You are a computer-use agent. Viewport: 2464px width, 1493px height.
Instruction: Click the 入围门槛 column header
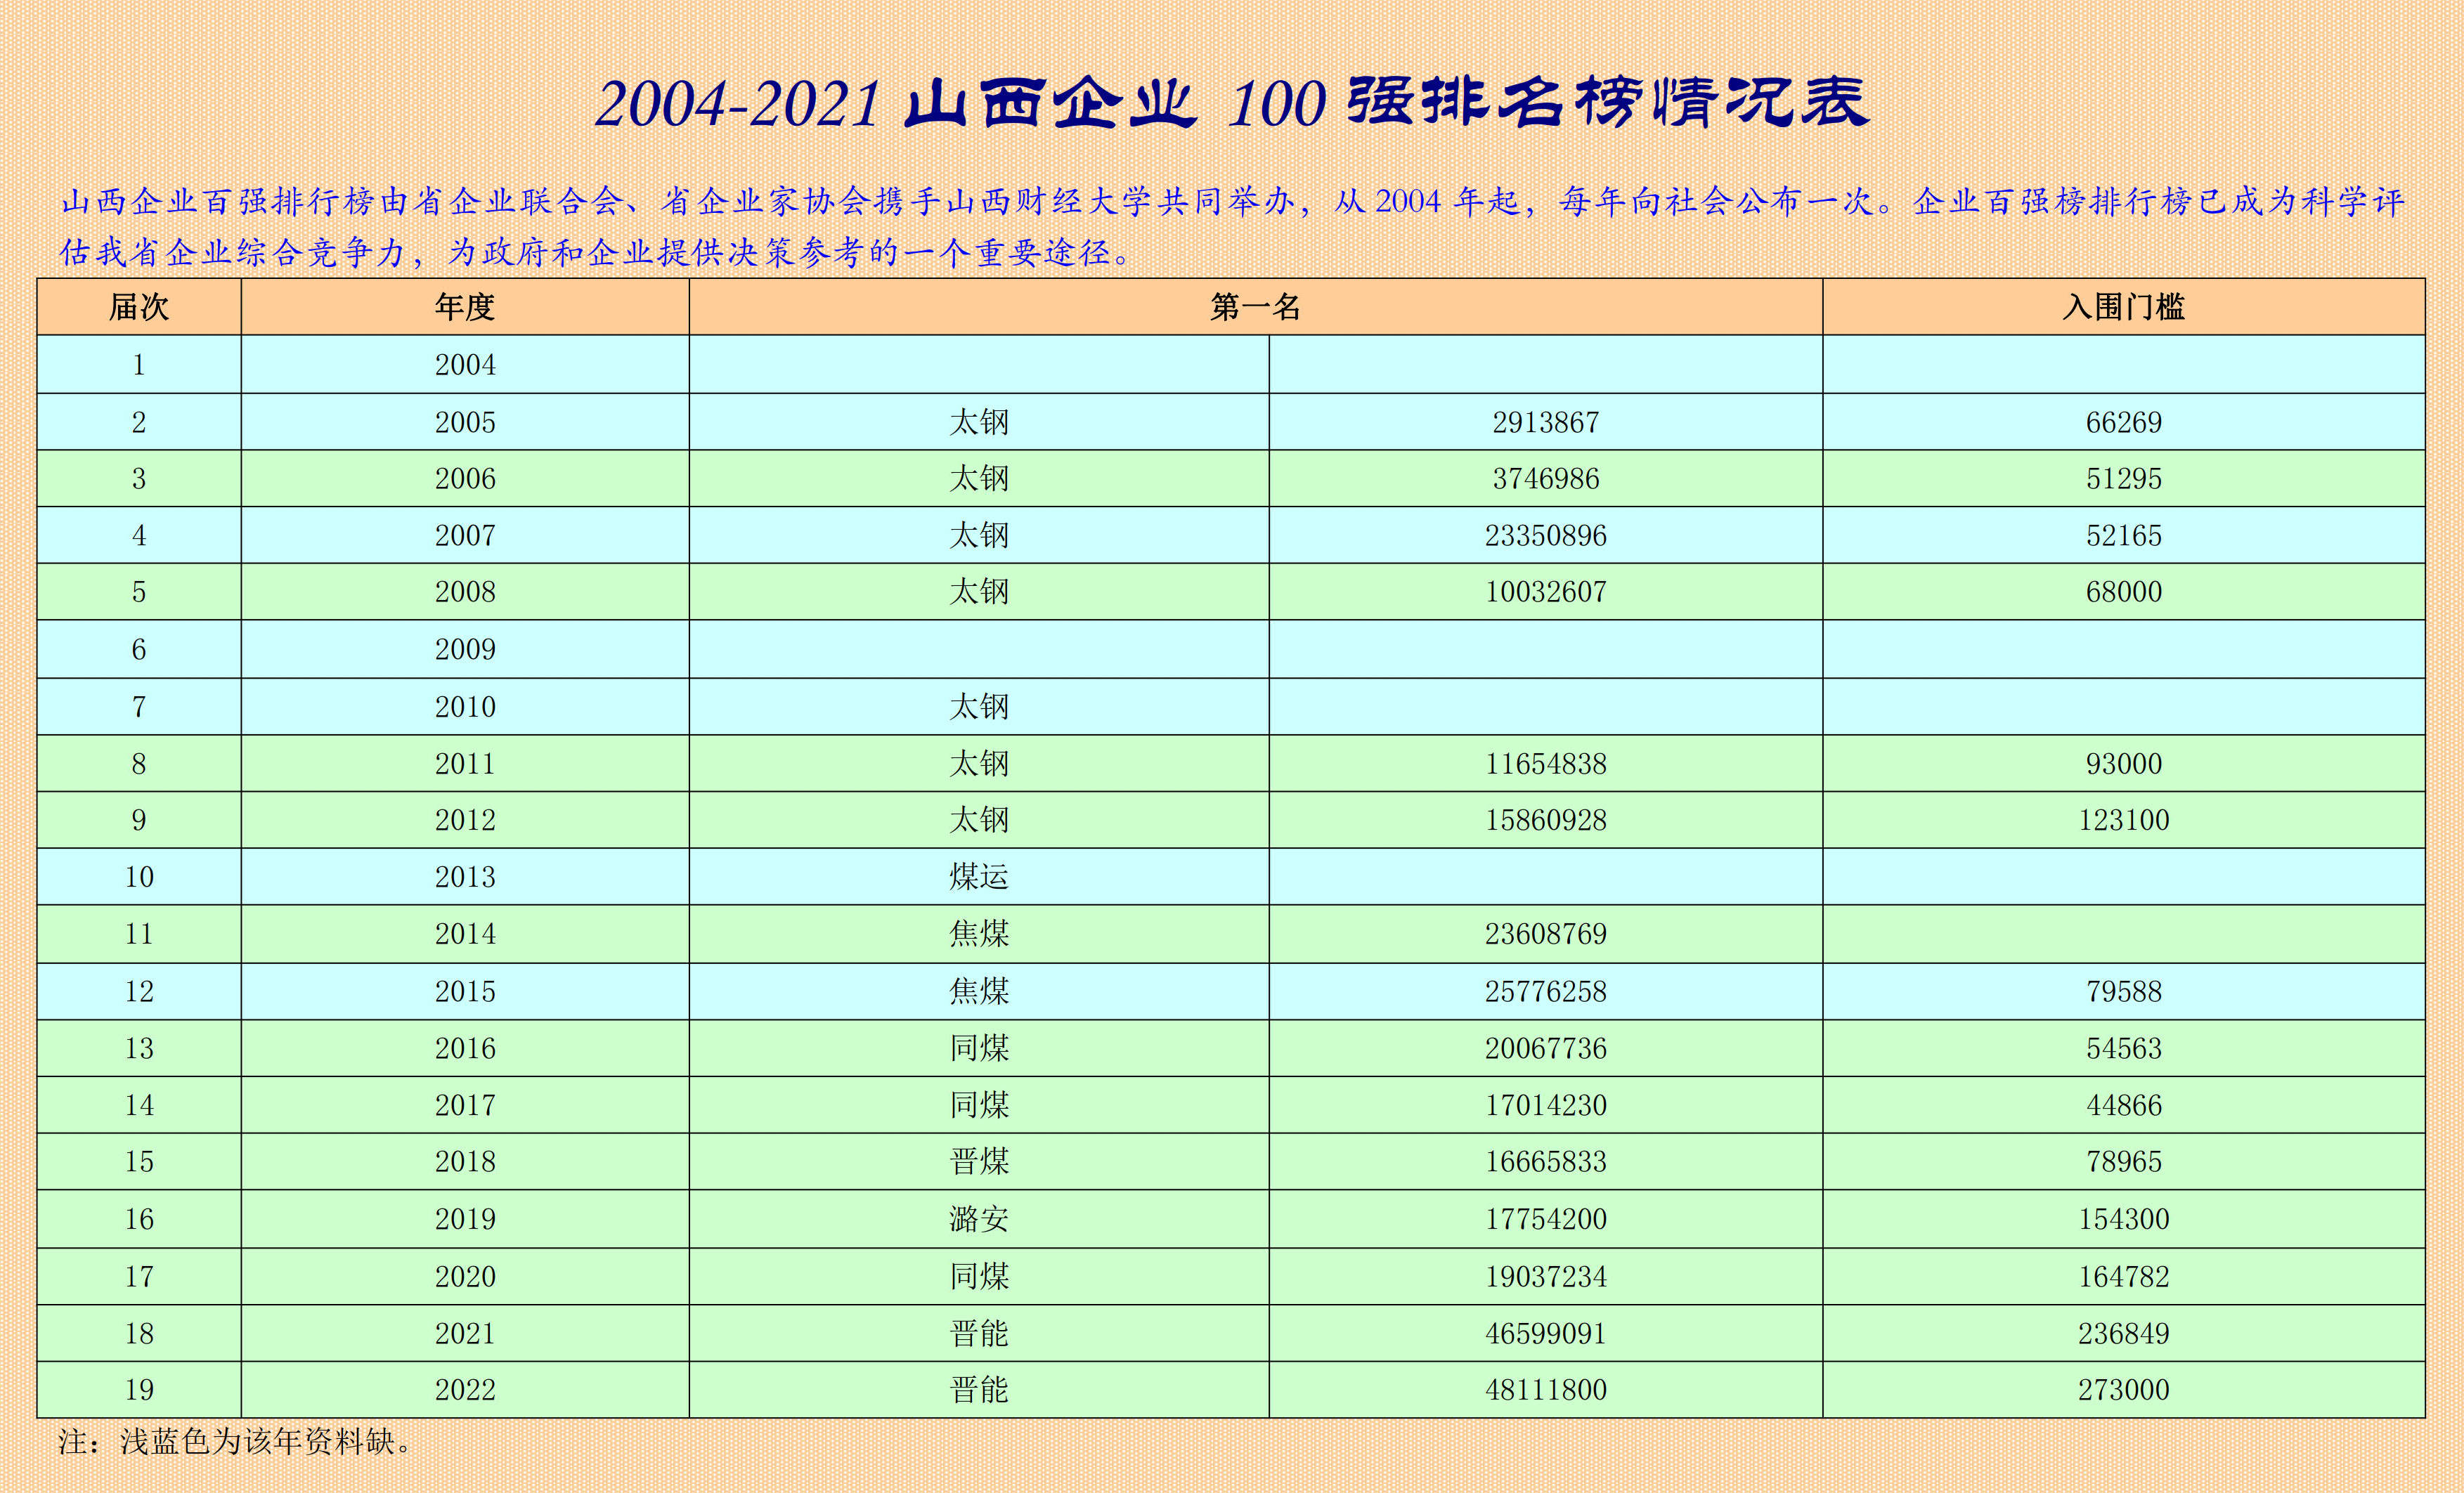tap(2123, 306)
